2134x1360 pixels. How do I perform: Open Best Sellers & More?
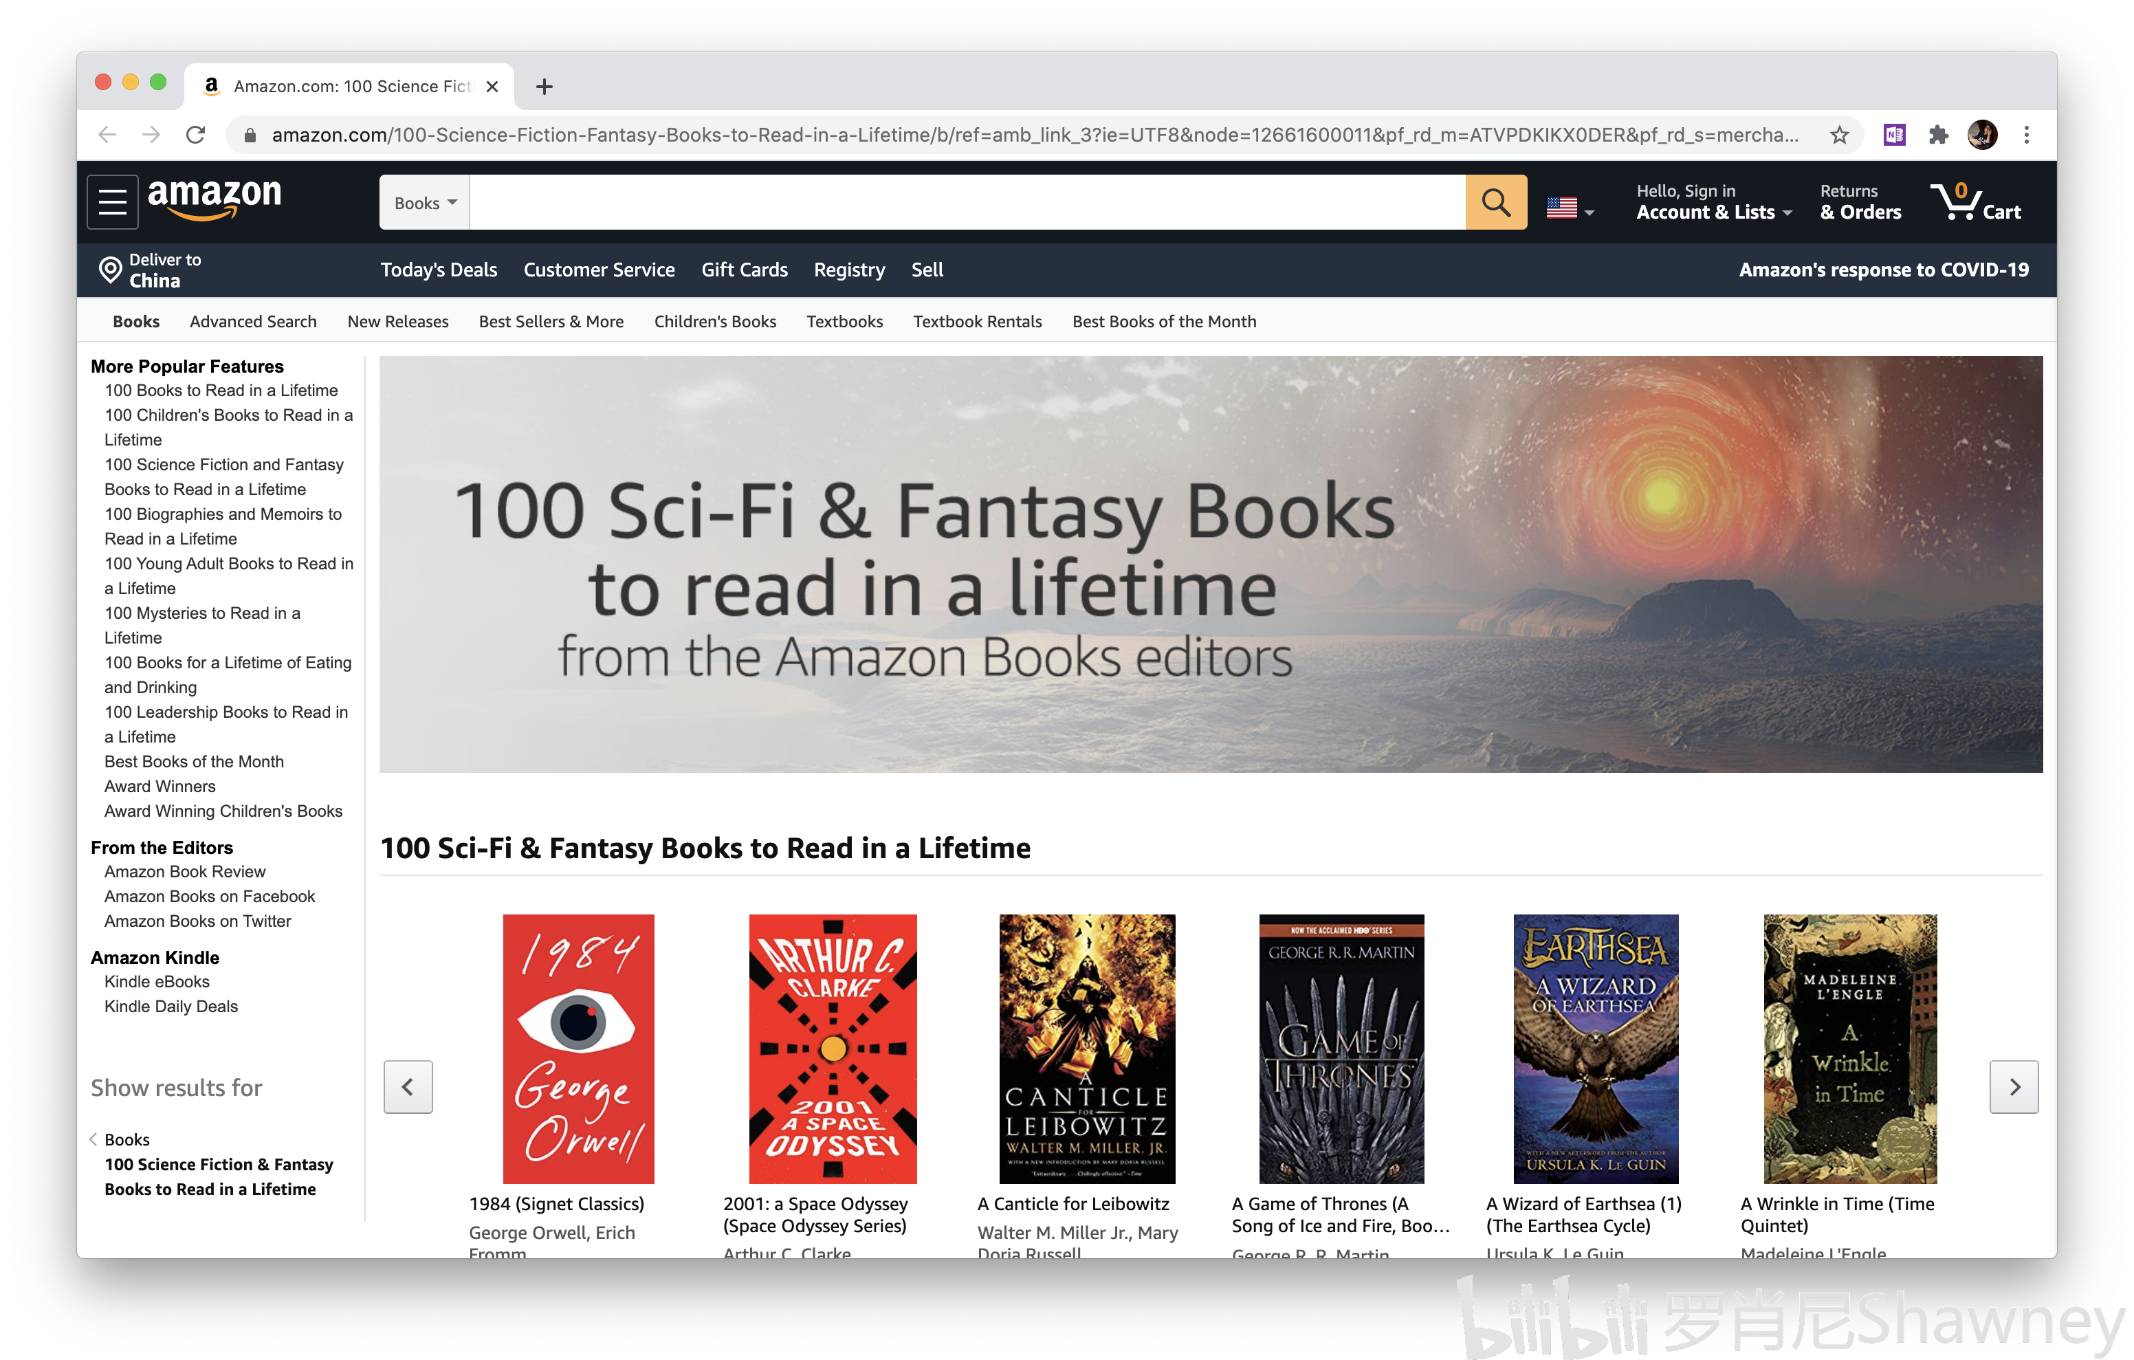[551, 321]
